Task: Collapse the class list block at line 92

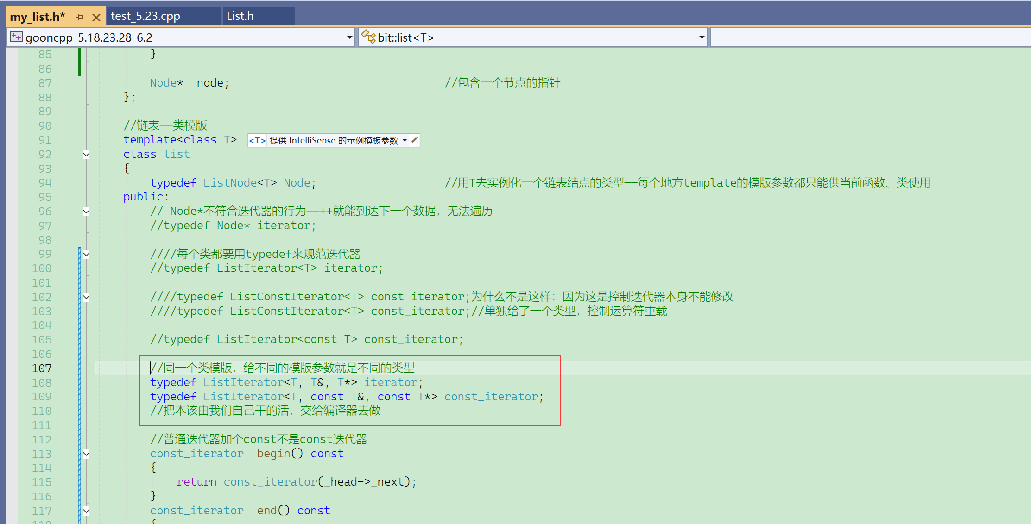Action: [86, 155]
